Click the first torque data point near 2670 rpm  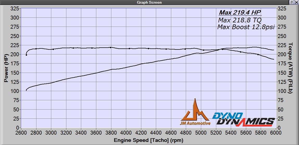pos(26,55)
